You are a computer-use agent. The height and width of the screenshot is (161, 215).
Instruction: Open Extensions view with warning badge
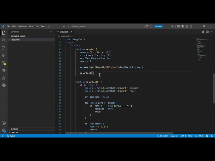[x=4, y=63]
